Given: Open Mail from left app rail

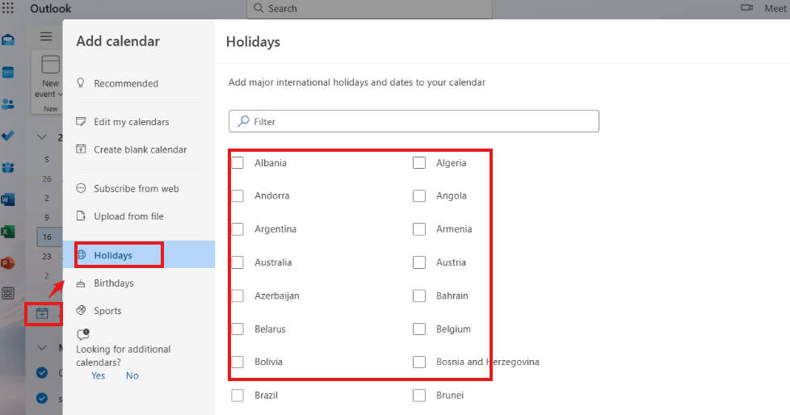Looking at the screenshot, I should 8,40.
